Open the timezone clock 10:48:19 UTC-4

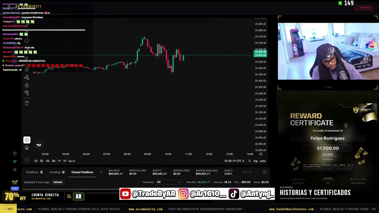[x=234, y=161]
